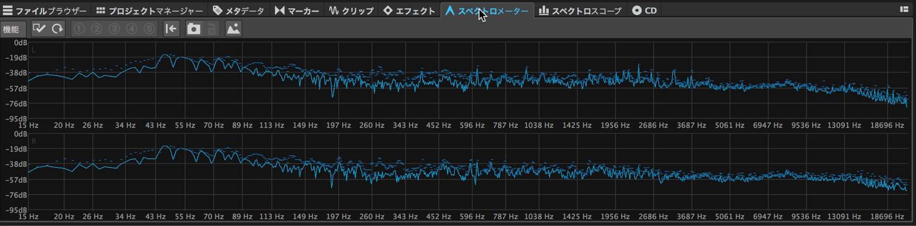Screen dimensions: 916x226
Task: Open the メタデータ tab
Action: (238, 11)
